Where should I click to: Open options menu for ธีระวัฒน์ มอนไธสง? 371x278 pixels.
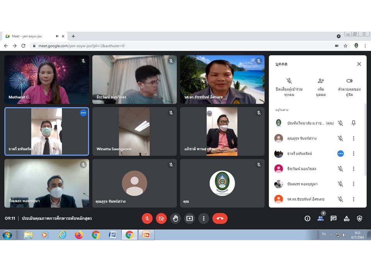[354, 169]
